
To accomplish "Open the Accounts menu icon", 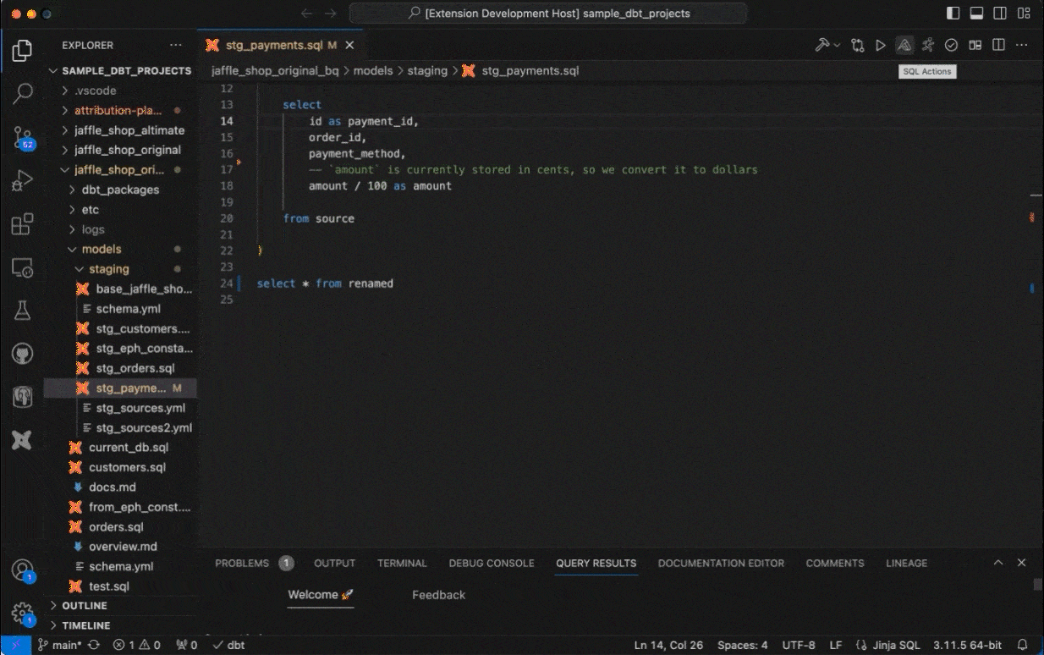I will [23, 570].
